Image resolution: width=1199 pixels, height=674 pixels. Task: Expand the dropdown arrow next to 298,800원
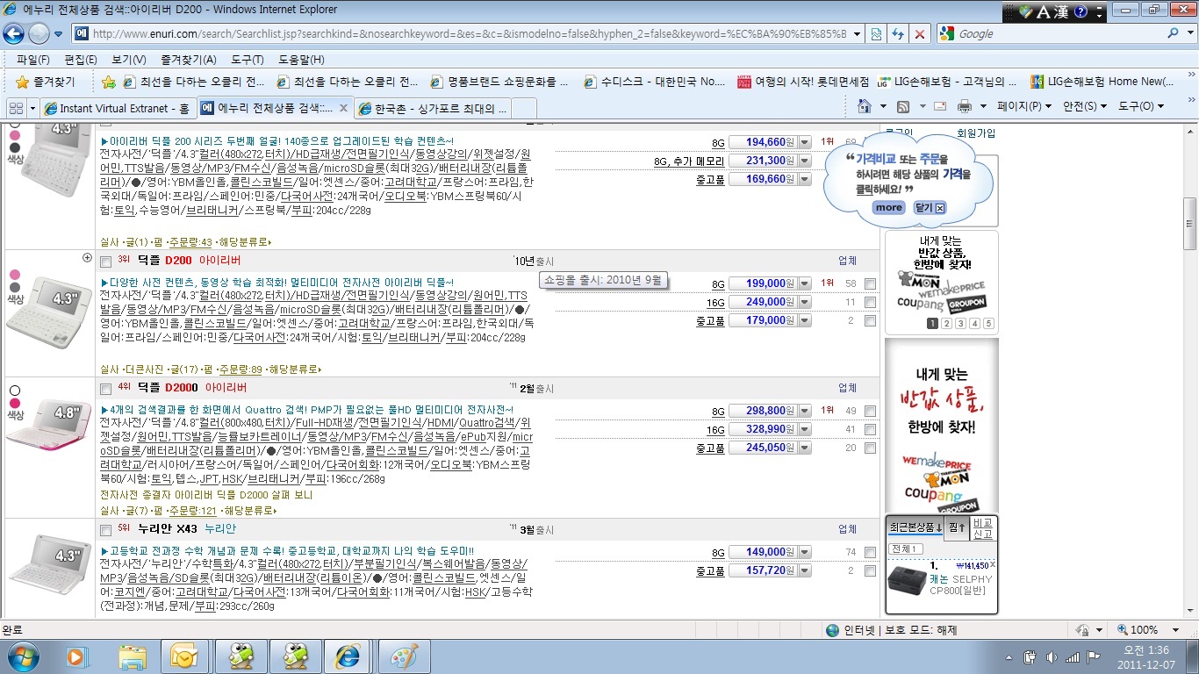coord(805,411)
